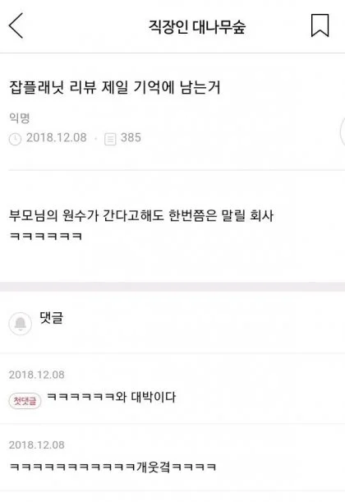Select the post body text about 부모님의 원수
The width and height of the screenshot is (345, 502).
(141, 215)
